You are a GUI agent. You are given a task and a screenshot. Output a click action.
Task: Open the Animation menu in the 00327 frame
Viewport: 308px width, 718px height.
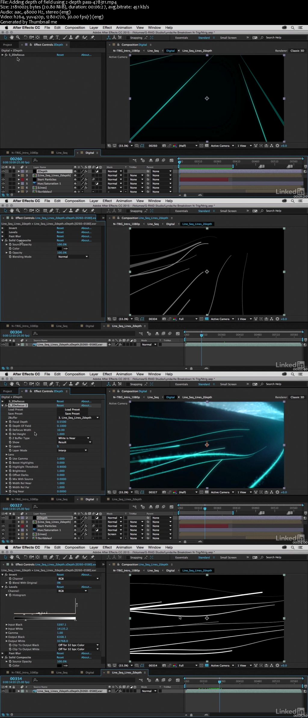pyautogui.click(x=124, y=374)
